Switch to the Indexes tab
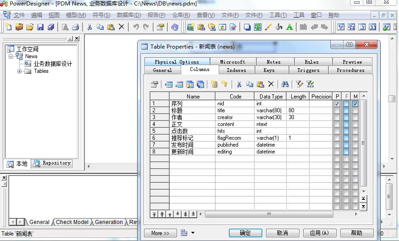 point(236,70)
